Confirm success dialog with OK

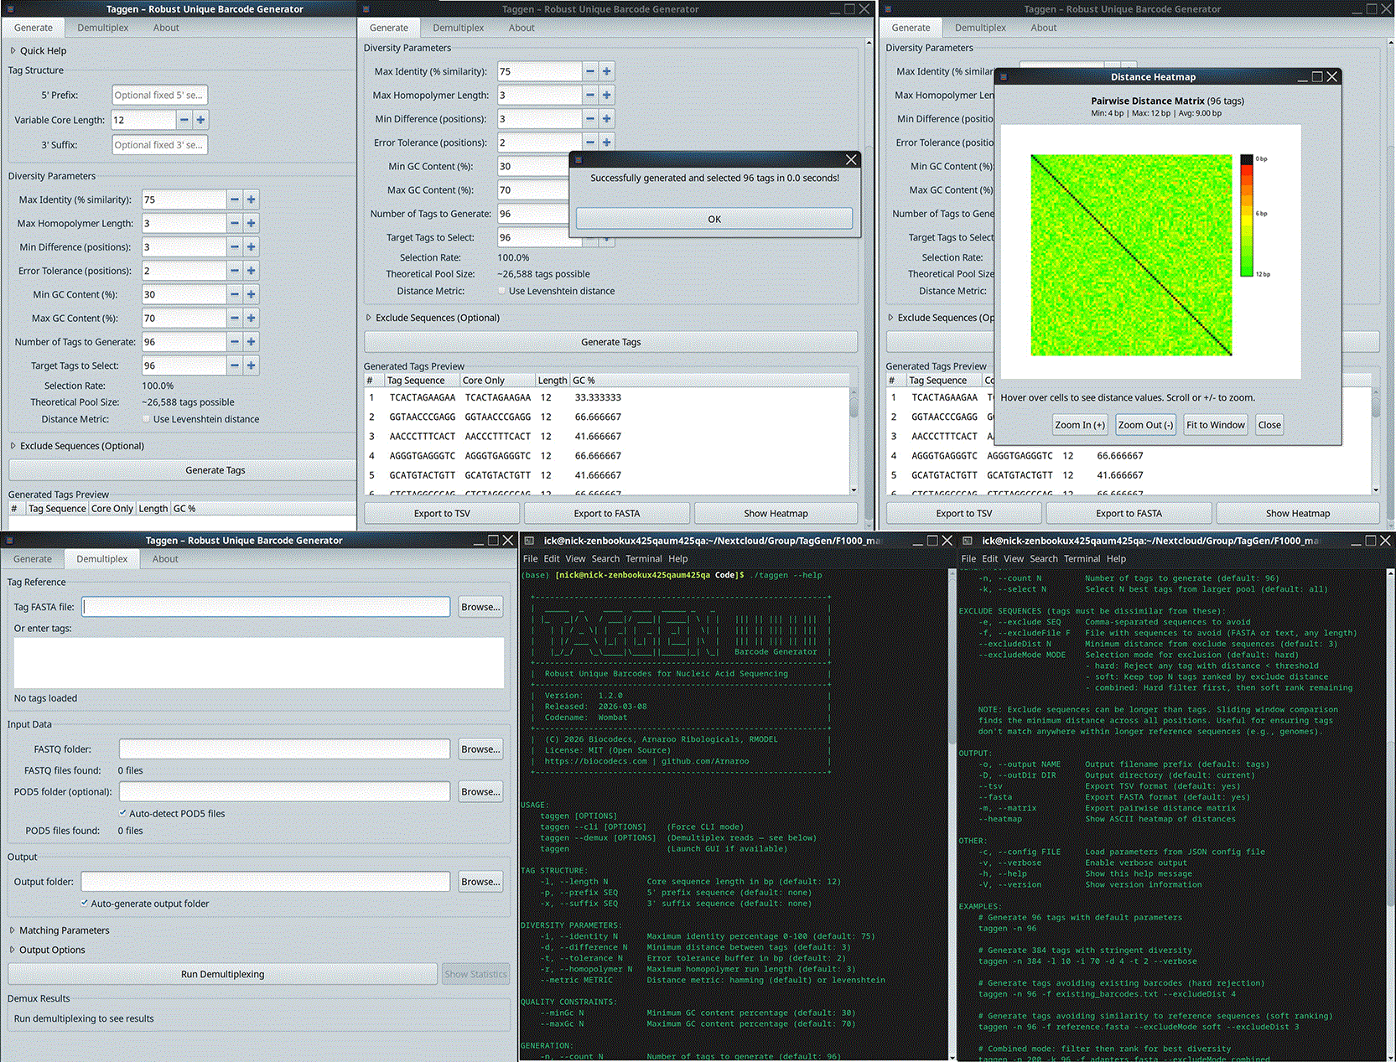(x=714, y=219)
